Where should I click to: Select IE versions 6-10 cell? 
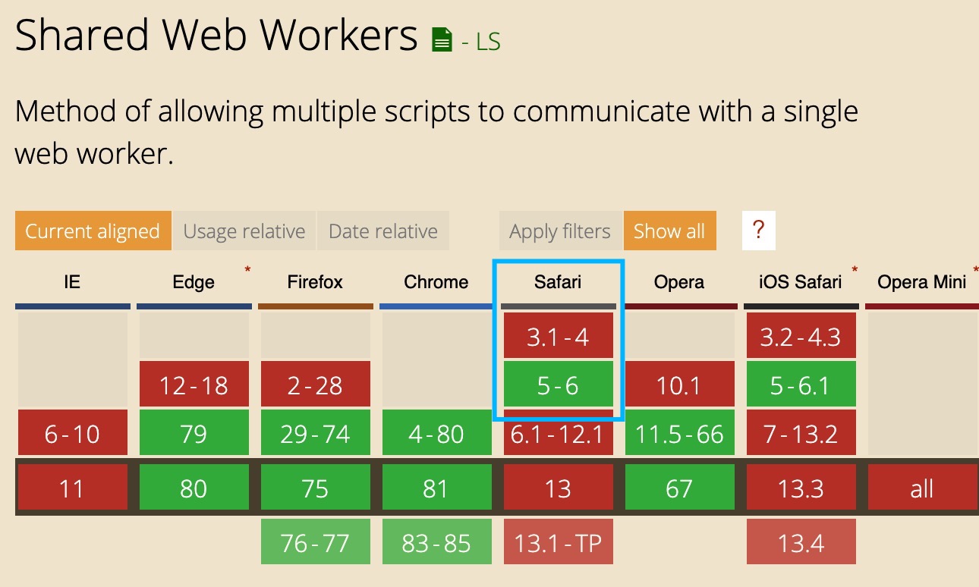(x=72, y=434)
